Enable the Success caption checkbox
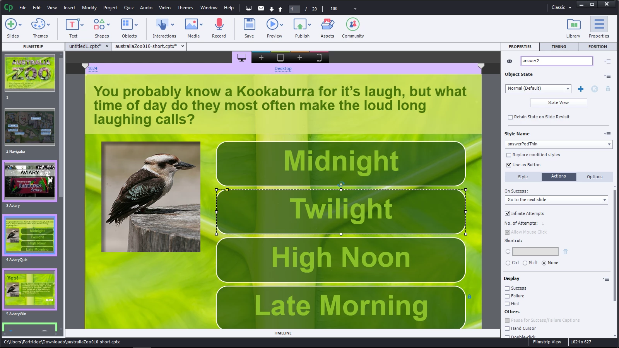This screenshot has height=348, width=619. (507, 288)
